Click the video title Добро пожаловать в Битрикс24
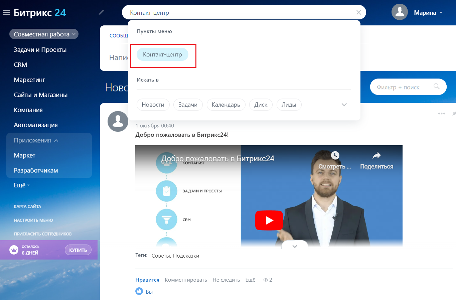Viewport: 456px width, 300px height. [218, 159]
